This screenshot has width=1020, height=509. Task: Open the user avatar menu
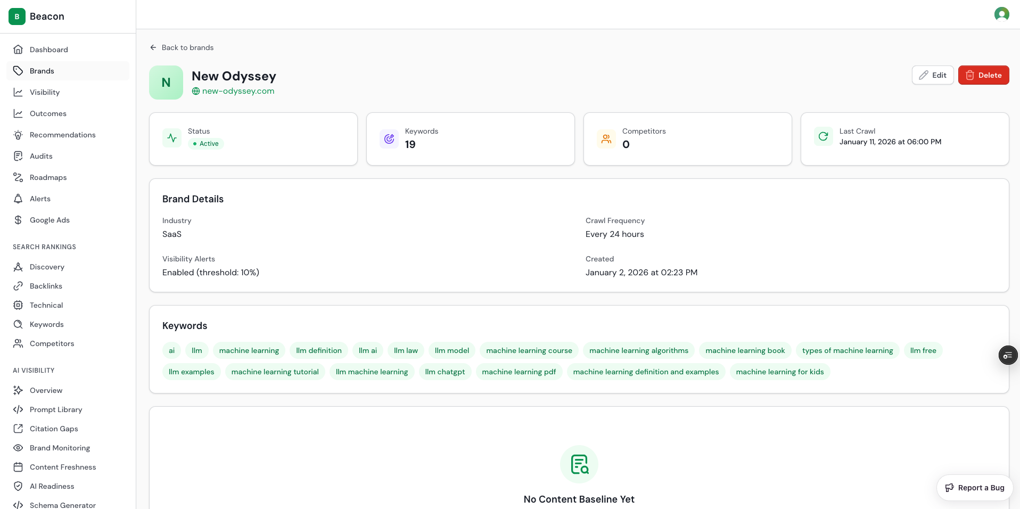(1001, 14)
